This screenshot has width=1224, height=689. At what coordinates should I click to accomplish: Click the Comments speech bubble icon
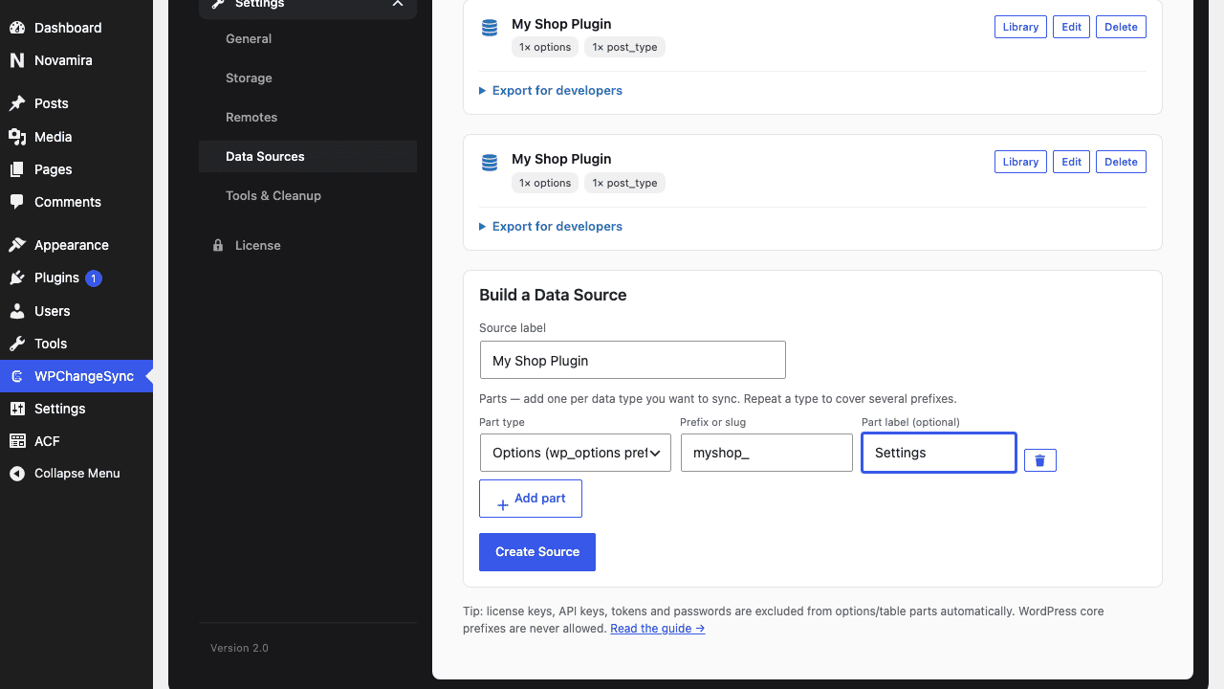point(17,202)
